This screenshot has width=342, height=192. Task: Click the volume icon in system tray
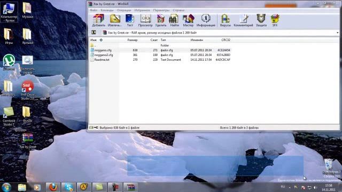click(315, 187)
